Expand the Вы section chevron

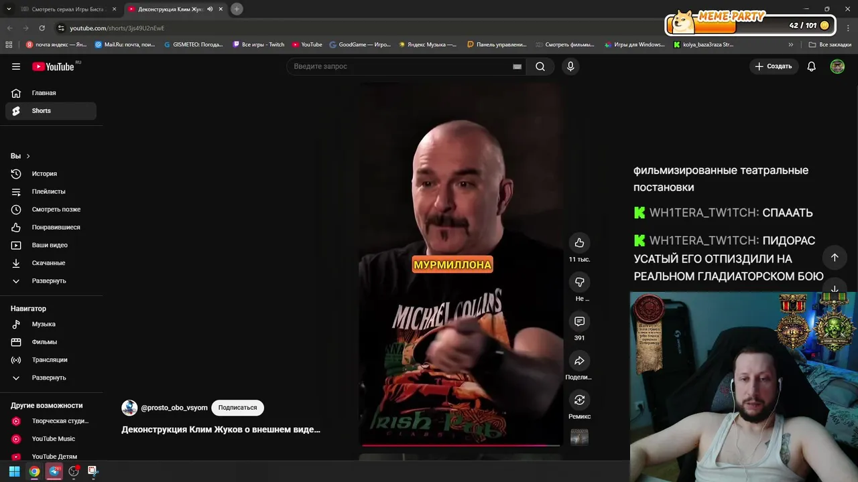pos(28,156)
